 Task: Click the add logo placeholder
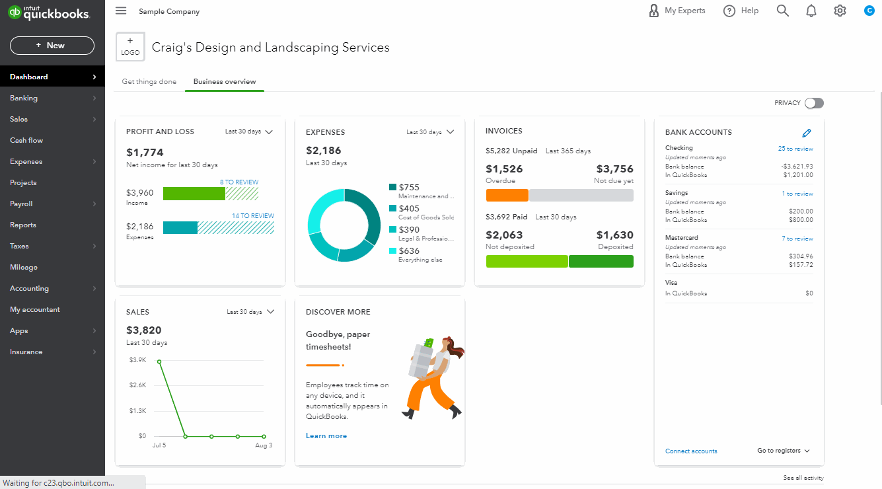coord(130,47)
